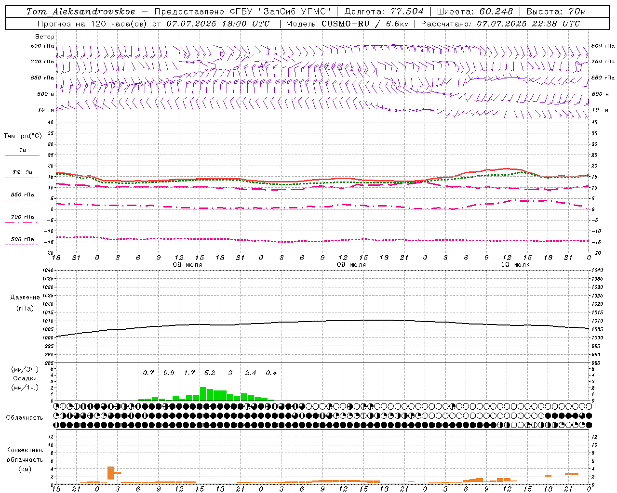Click the (км) convective cloud unit
Screen dimensions: 617x493
[x=25, y=469]
